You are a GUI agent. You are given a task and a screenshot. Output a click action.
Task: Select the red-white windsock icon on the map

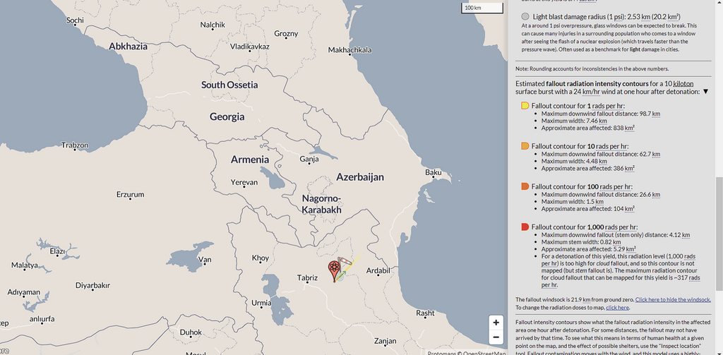345,261
